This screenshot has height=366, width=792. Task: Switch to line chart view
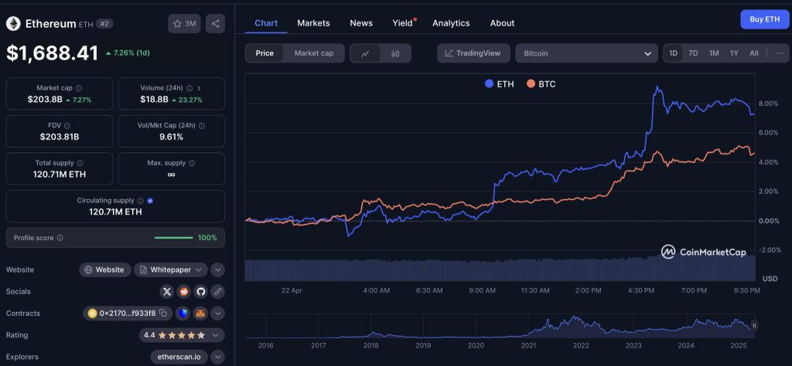(365, 53)
